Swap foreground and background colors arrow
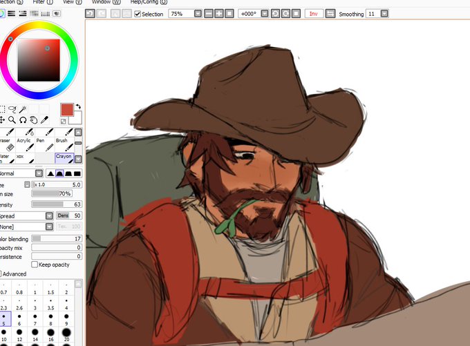 pyautogui.click(x=78, y=106)
